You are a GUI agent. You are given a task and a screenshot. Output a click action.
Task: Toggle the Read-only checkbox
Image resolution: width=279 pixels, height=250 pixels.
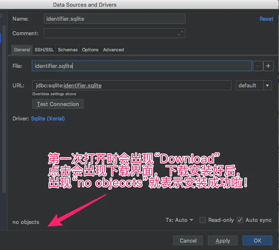202,220
